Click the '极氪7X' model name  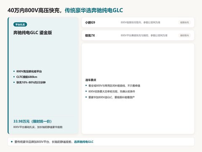click(x=90, y=35)
